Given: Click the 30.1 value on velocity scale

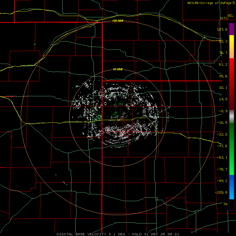Looking at the screenshot, I should (223, 88).
